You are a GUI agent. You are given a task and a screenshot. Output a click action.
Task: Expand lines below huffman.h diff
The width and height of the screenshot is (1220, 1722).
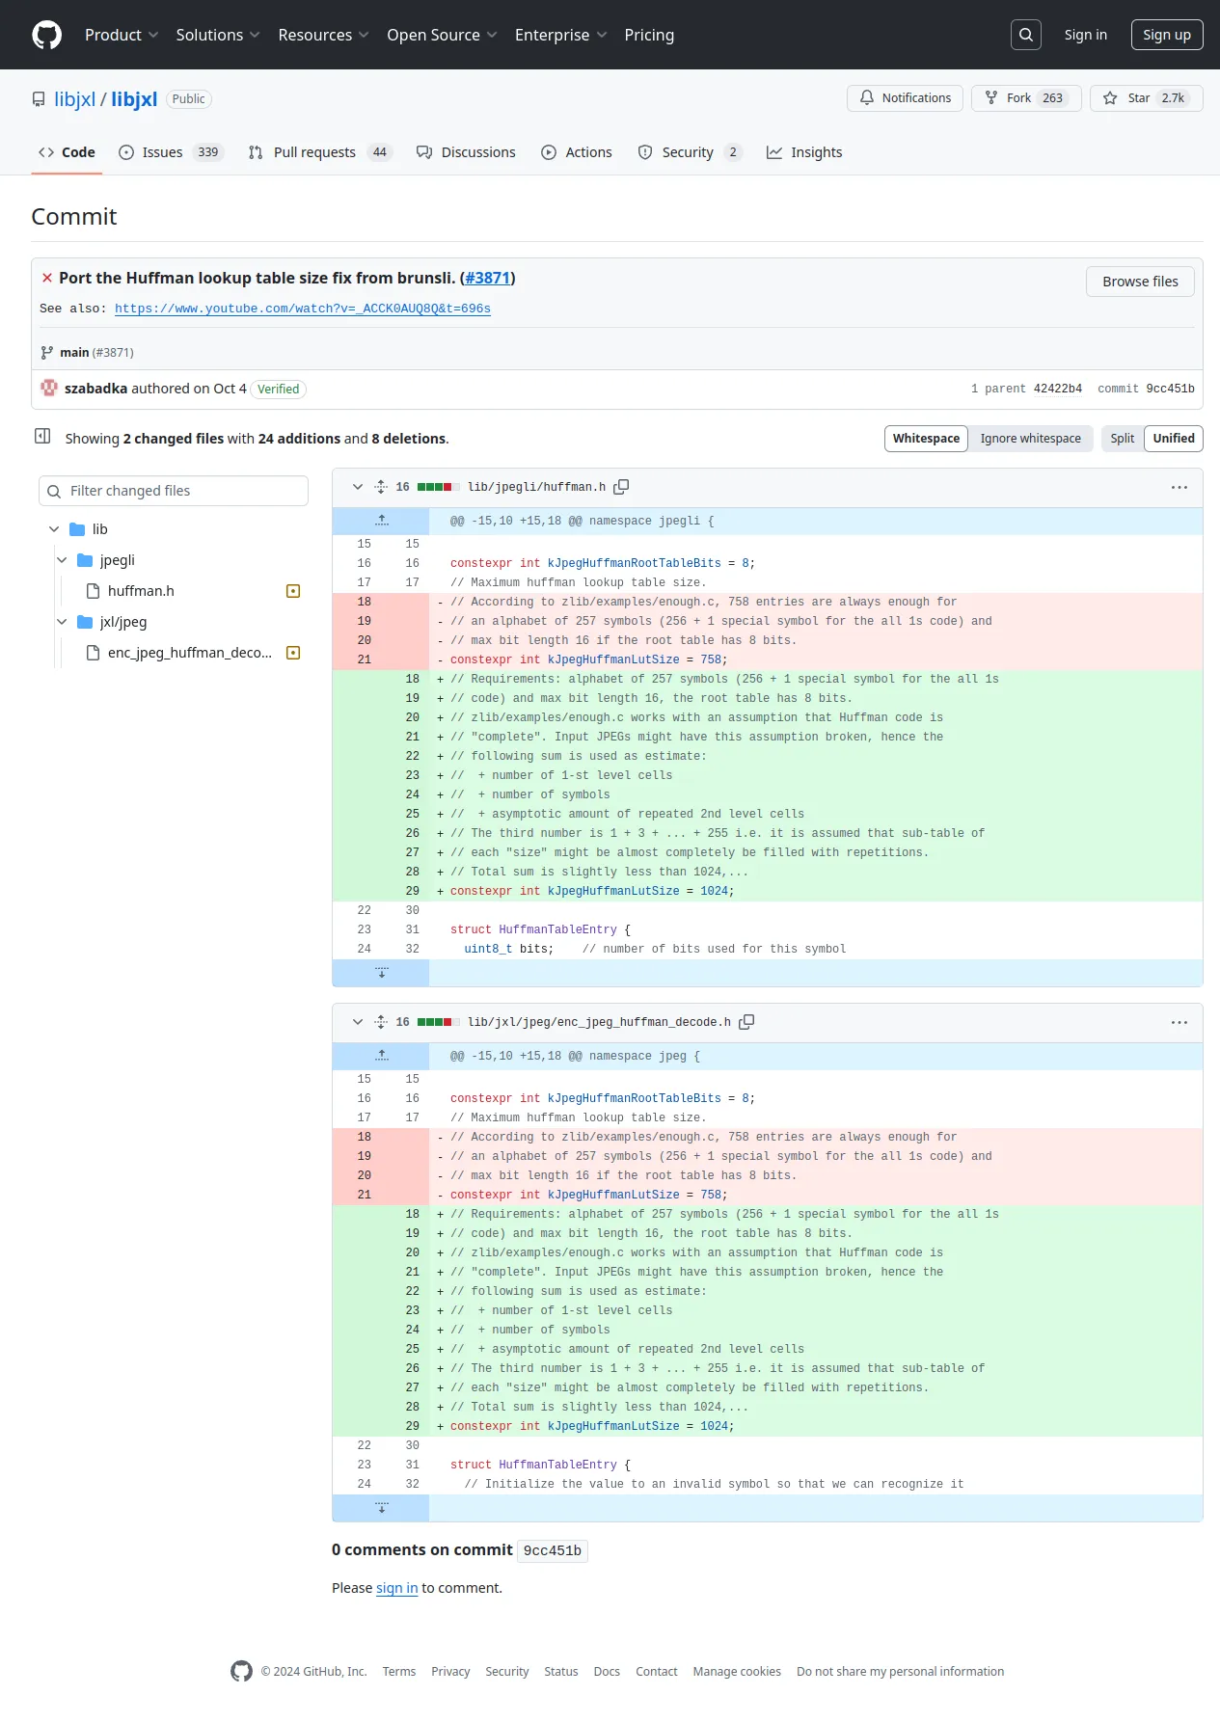(381, 973)
